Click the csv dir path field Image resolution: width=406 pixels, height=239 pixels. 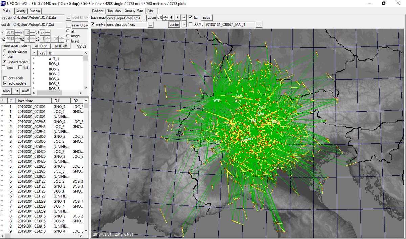pyautogui.click(x=38, y=18)
